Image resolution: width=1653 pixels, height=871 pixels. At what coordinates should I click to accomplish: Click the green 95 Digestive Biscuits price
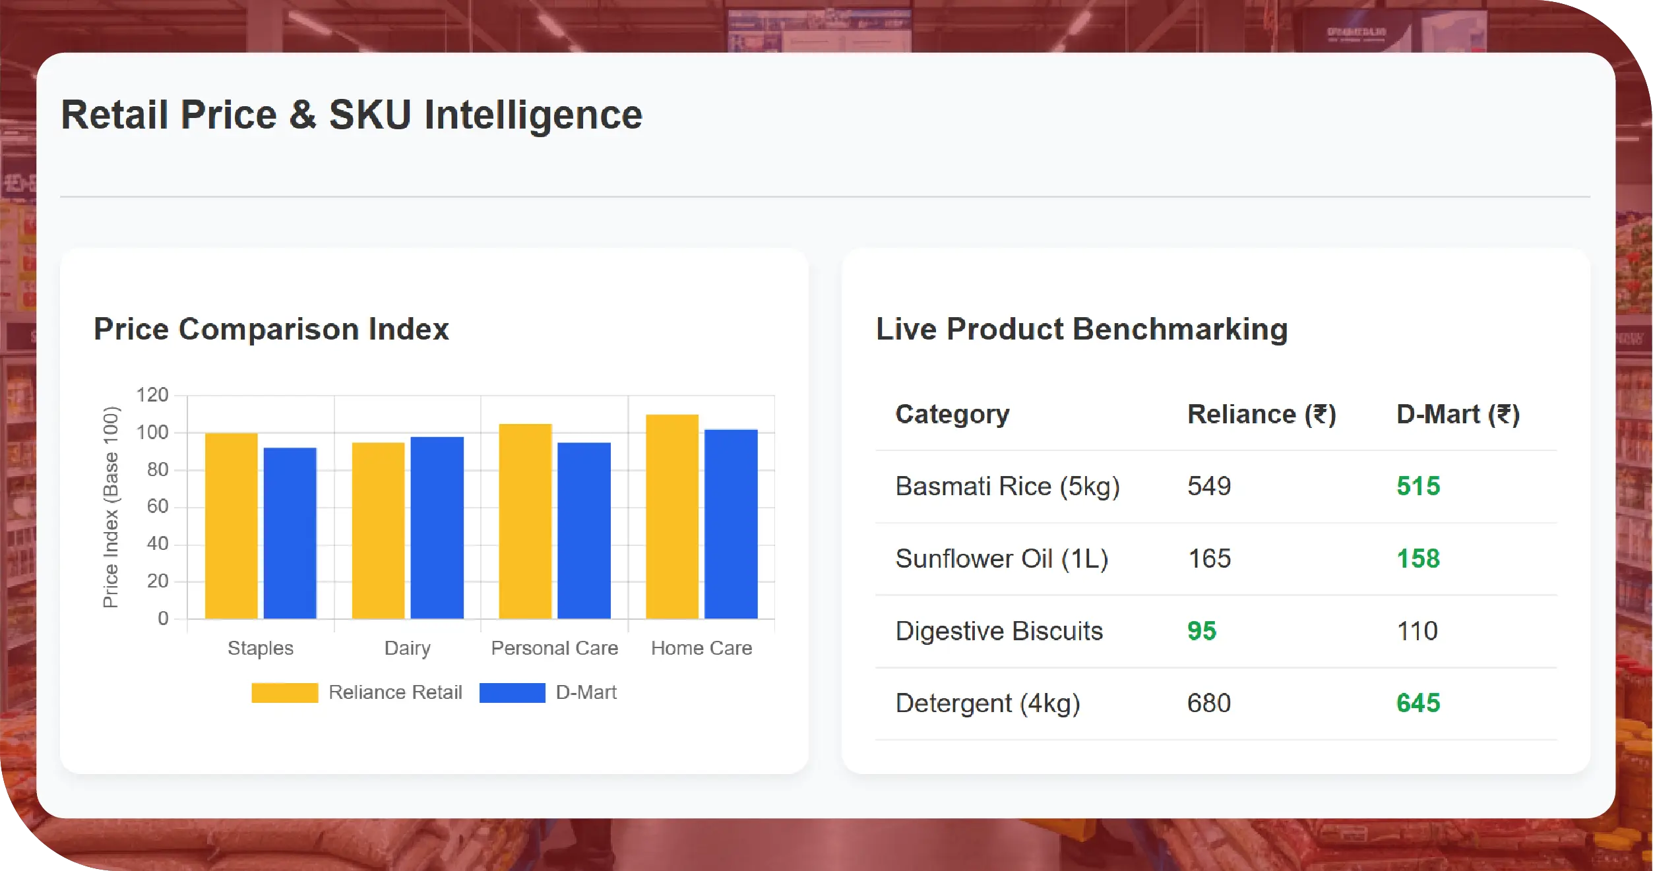click(x=1201, y=631)
